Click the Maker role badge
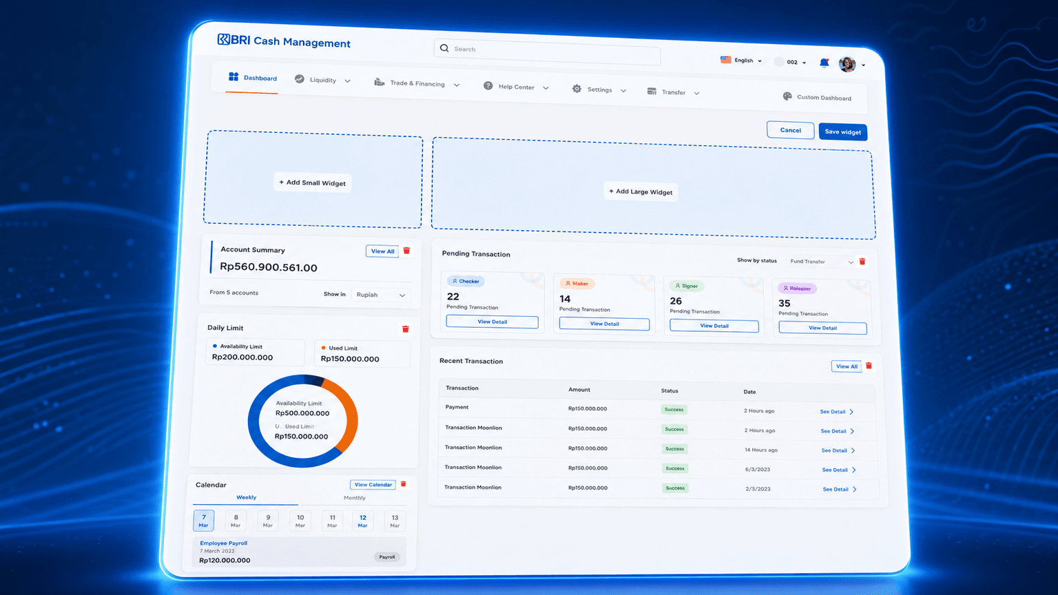The height and width of the screenshot is (595, 1058). coord(577,283)
